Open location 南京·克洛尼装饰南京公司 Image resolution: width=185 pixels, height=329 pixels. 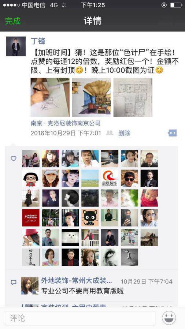66,123
